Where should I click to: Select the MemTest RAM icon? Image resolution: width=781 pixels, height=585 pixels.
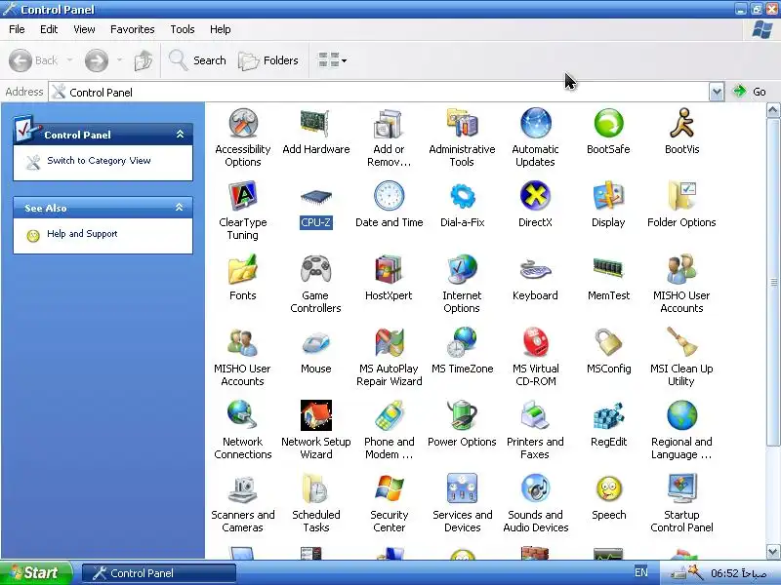(x=608, y=267)
